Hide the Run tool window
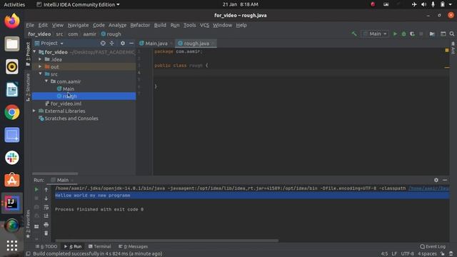The image size is (457, 257). tap(445, 180)
